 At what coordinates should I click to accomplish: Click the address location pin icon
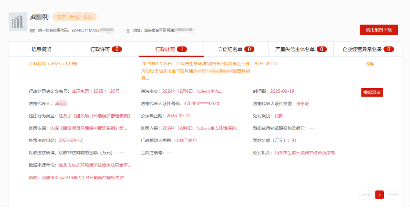[128, 30]
